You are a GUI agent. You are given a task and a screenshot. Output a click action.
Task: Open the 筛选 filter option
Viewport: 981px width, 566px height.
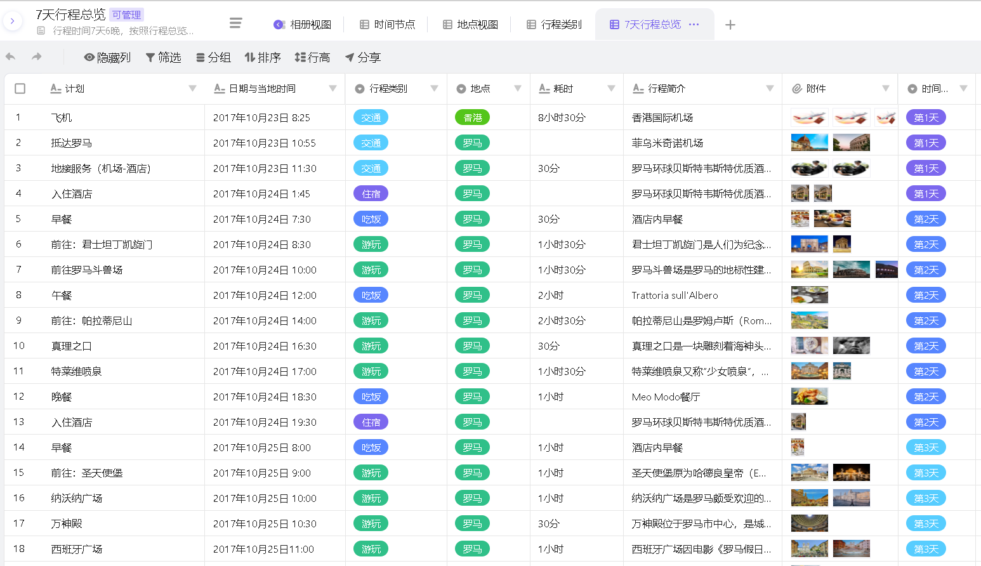[x=164, y=57]
